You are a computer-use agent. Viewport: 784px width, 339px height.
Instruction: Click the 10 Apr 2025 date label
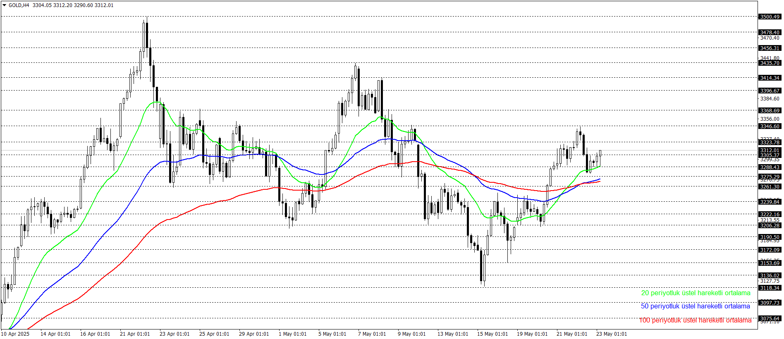pos(15,334)
